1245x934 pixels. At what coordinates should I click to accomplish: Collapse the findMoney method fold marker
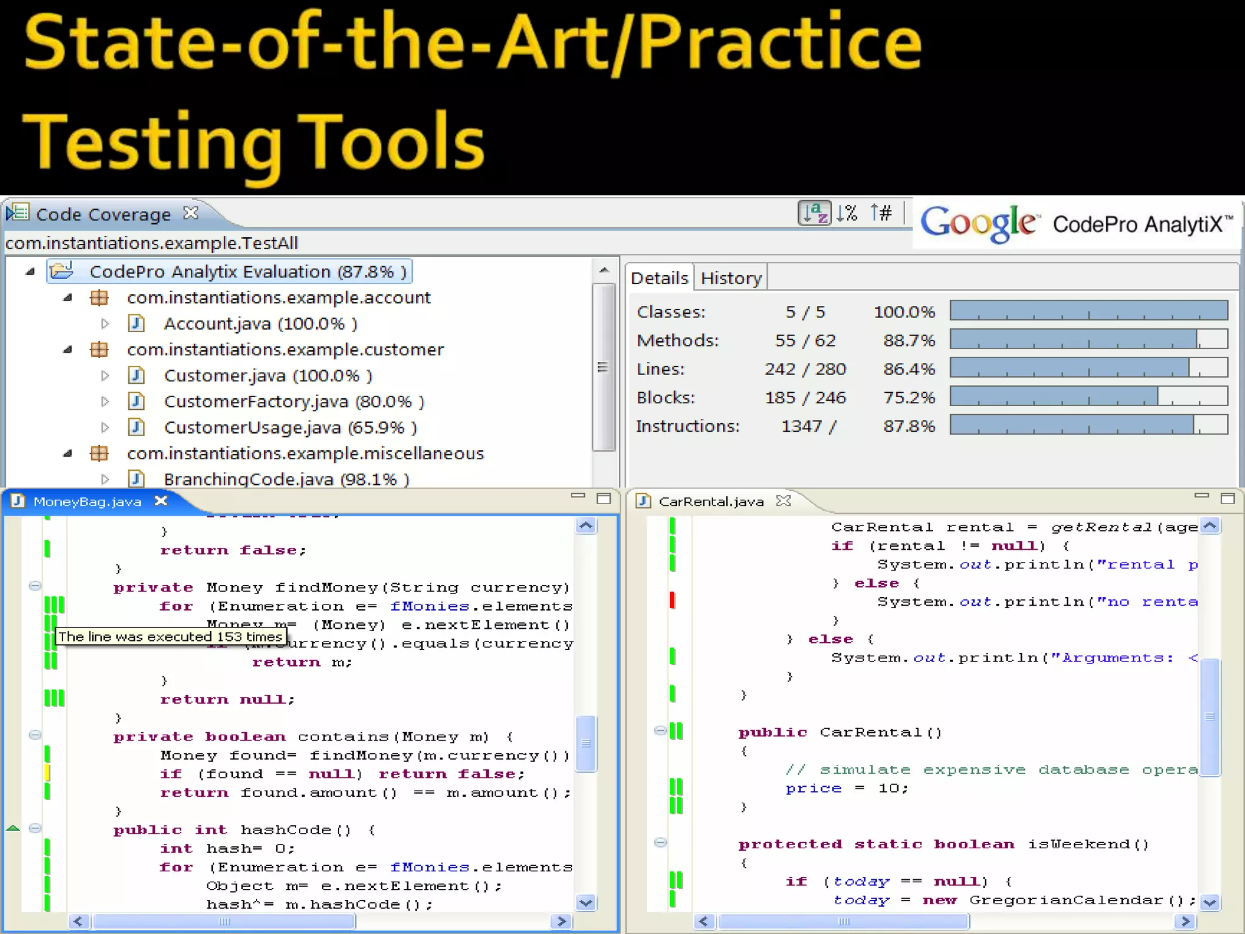(35, 586)
